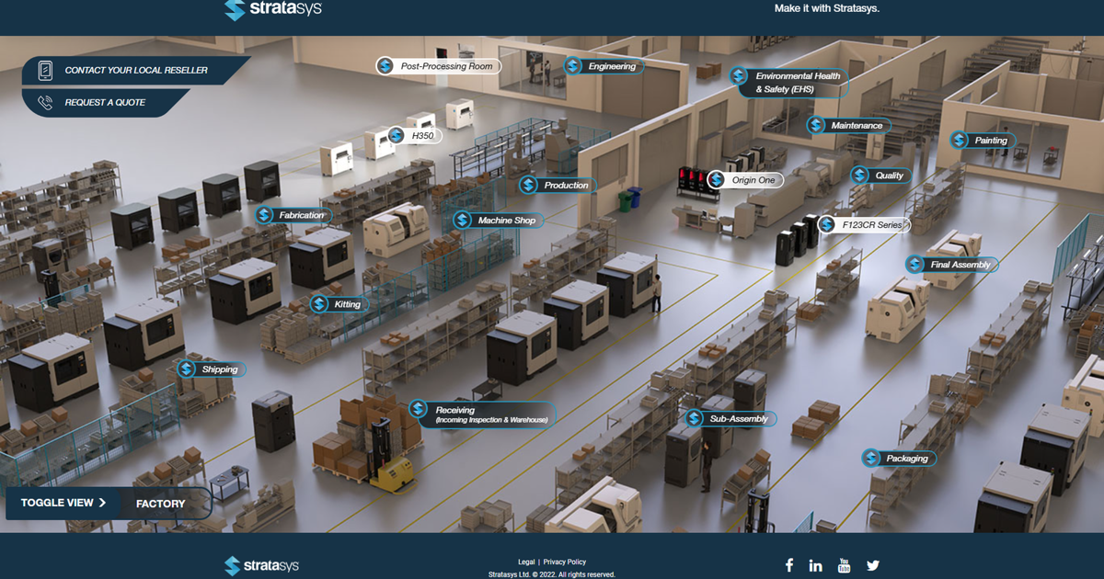Viewport: 1104px width, 579px height.
Task: Open the Production area hotspot
Action: pos(558,186)
